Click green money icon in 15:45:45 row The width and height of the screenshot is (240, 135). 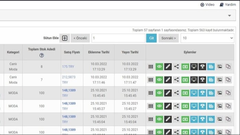pyautogui.click(x=185, y=93)
